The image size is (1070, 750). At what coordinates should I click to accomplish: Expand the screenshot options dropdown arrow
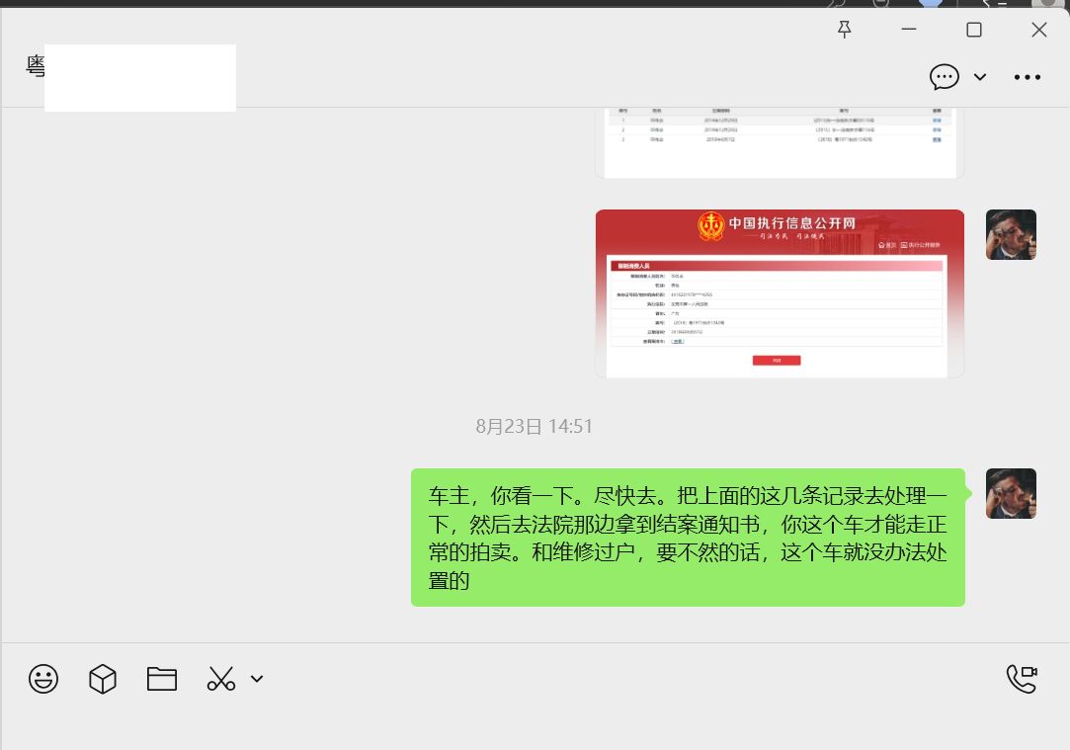click(257, 679)
